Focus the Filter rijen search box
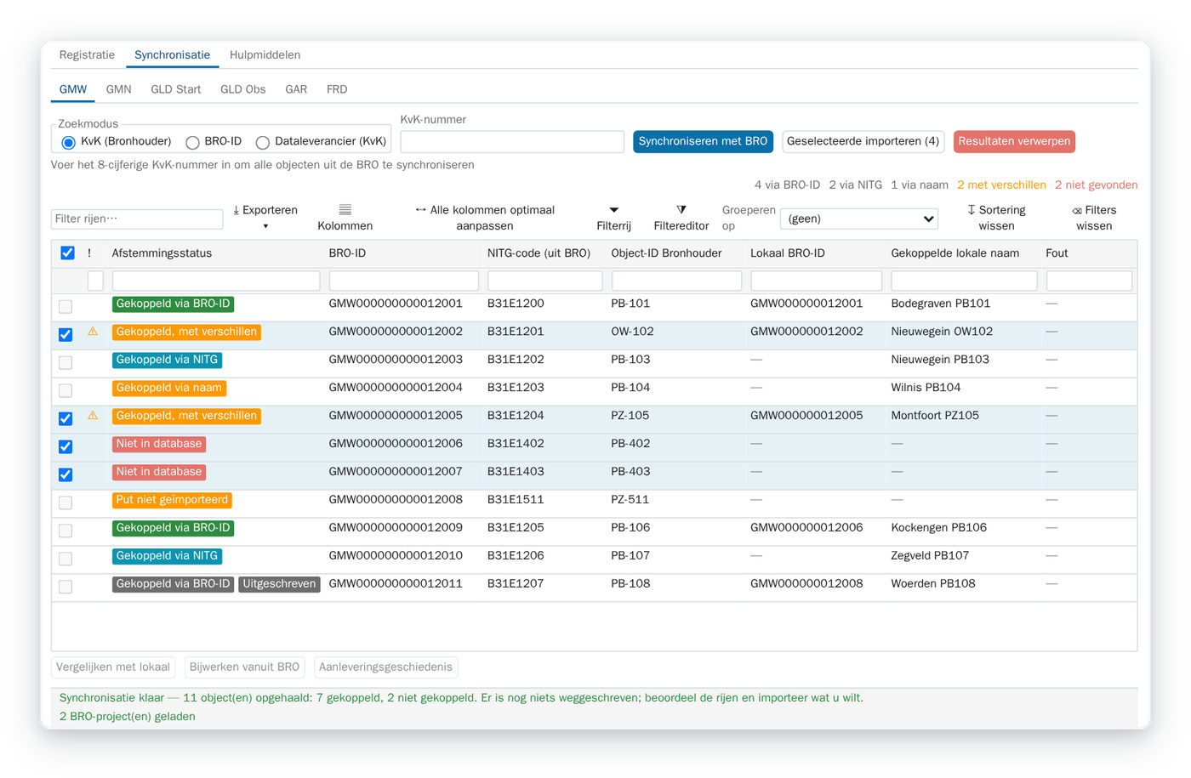Screen dimensions: 1191x778 pos(137,219)
